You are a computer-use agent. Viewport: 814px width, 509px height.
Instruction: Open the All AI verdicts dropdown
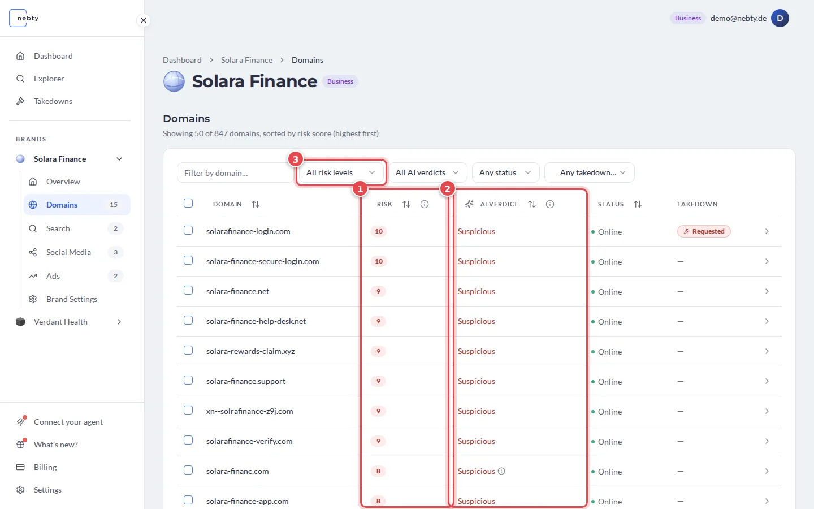coord(427,172)
